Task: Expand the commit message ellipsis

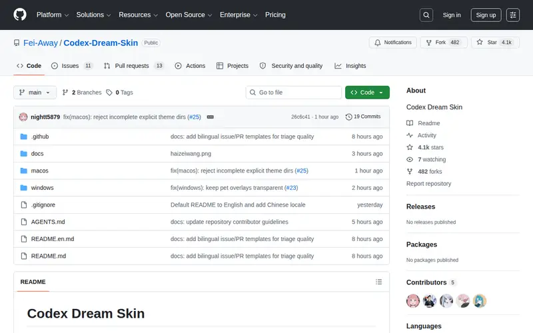Action: (x=210, y=117)
